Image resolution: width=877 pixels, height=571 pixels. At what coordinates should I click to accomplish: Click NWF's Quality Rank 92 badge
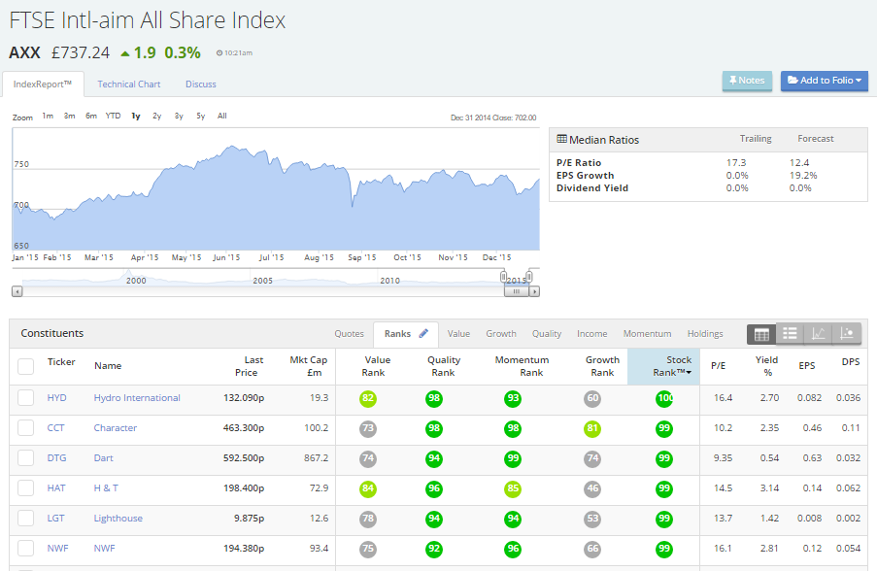pos(434,550)
